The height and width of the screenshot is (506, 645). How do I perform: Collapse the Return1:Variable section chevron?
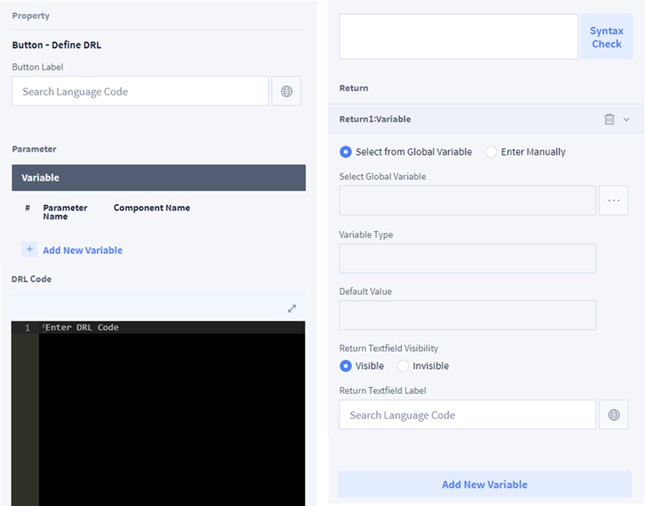626,119
